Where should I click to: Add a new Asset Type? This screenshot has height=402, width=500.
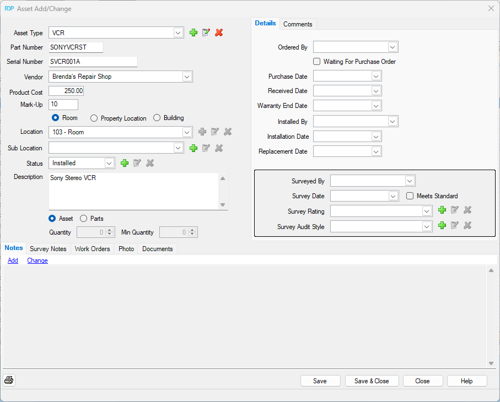coord(193,32)
